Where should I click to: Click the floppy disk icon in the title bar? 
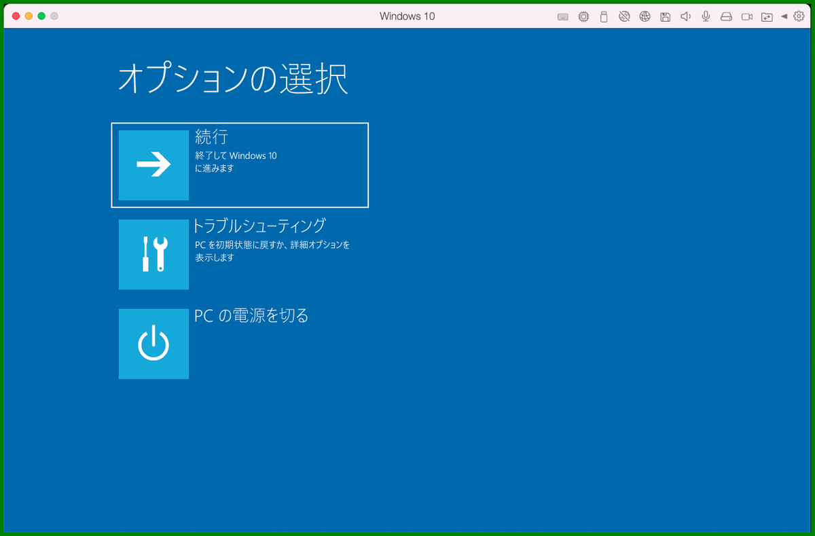coord(666,17)
